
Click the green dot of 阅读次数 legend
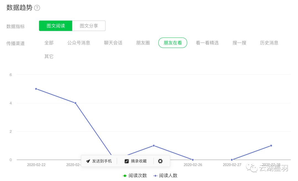coord(125,176)
